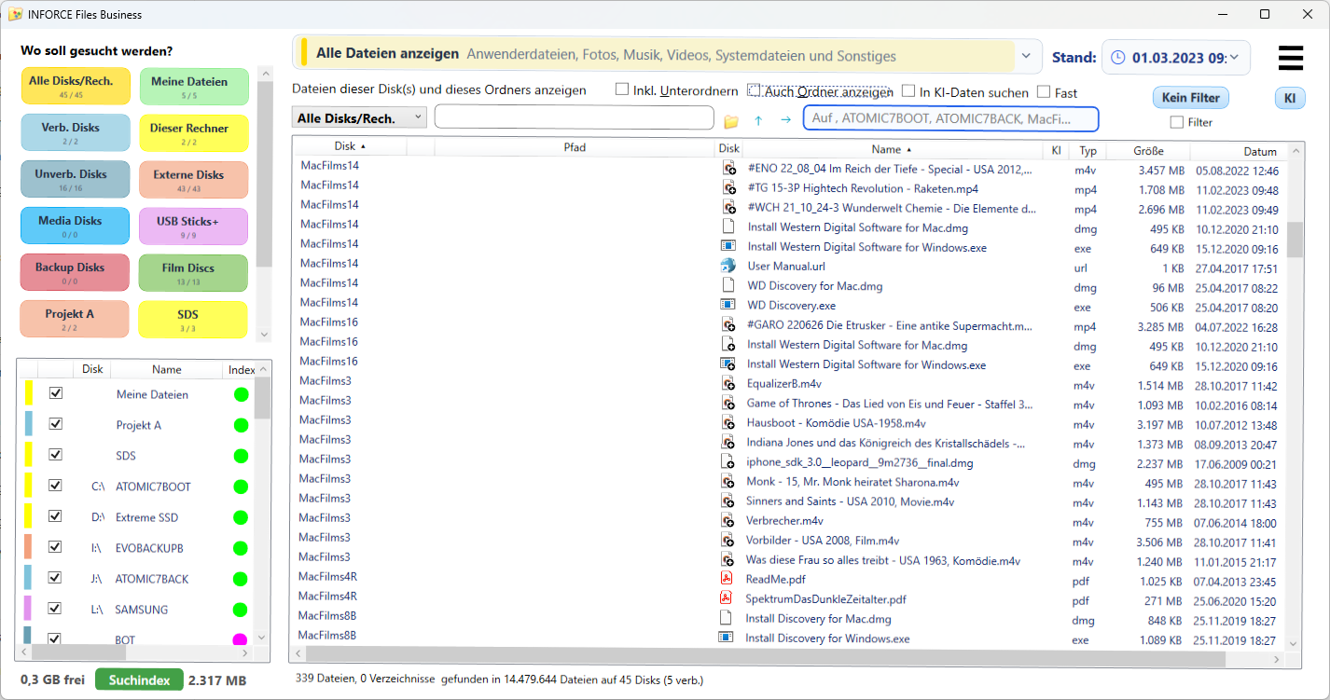The image size is (1330, 700).
Task: Enable the In KI-Daten suchen checkbox
Action: pos(908,91)
